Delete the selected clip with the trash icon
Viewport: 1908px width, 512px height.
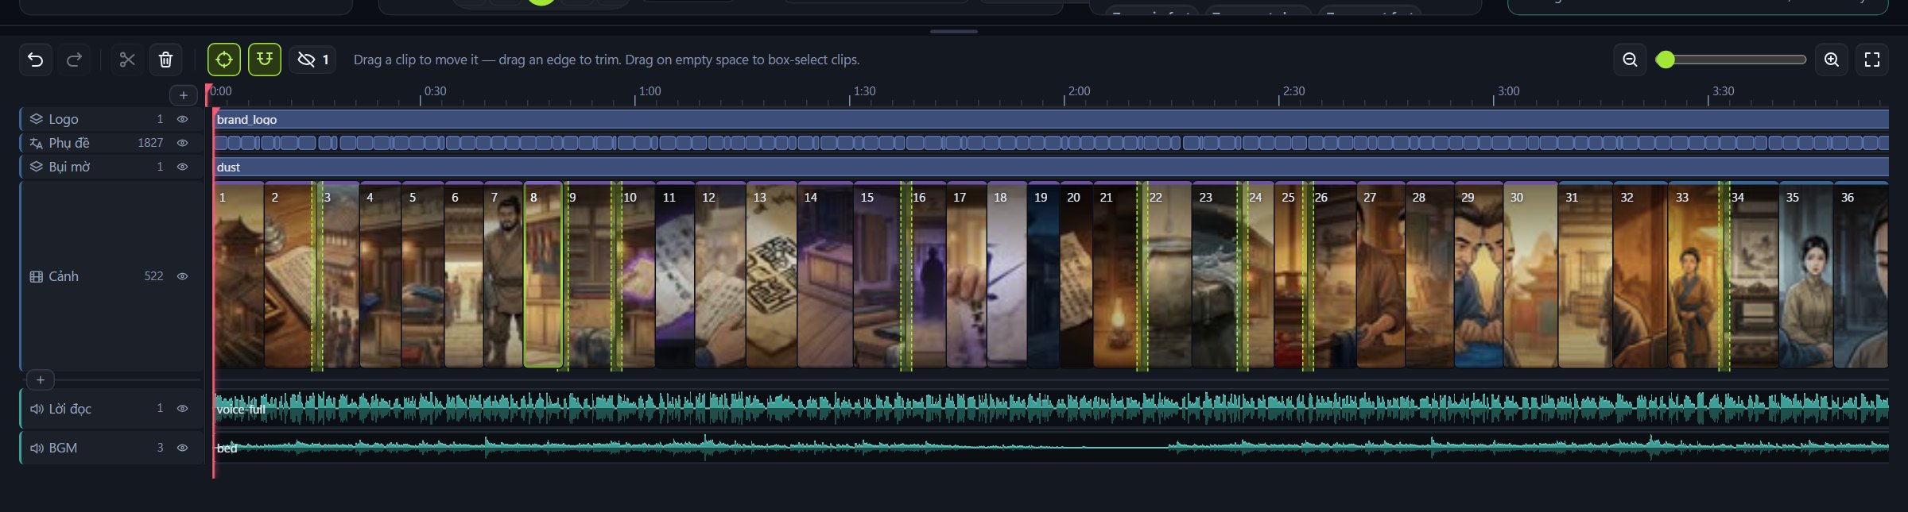tap(165, 60)
